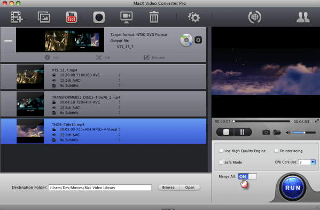The image size is (320, 210).
Task: Click the video preview display area
Action: pyautogui.click(x=266, y=72)
